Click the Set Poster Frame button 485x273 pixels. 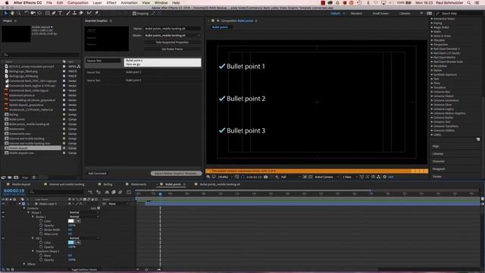(x=172, y=49)
